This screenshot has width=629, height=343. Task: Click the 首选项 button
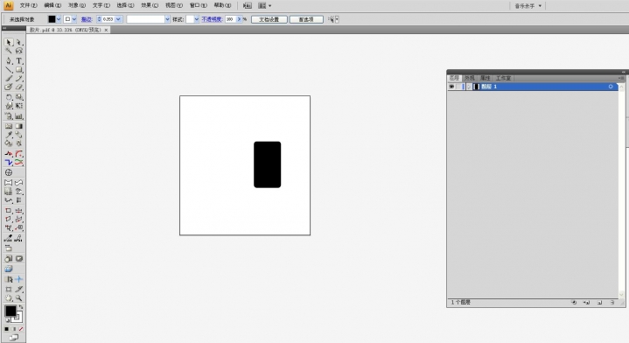coord(306,19)
